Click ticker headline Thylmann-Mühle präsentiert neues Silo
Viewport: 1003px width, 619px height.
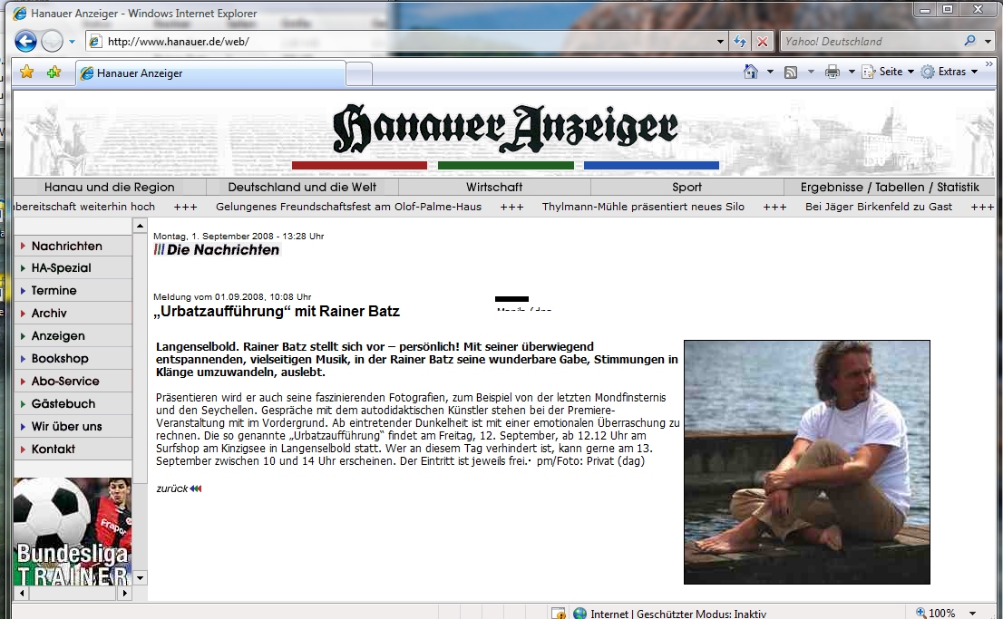click(x=644, y=207)
